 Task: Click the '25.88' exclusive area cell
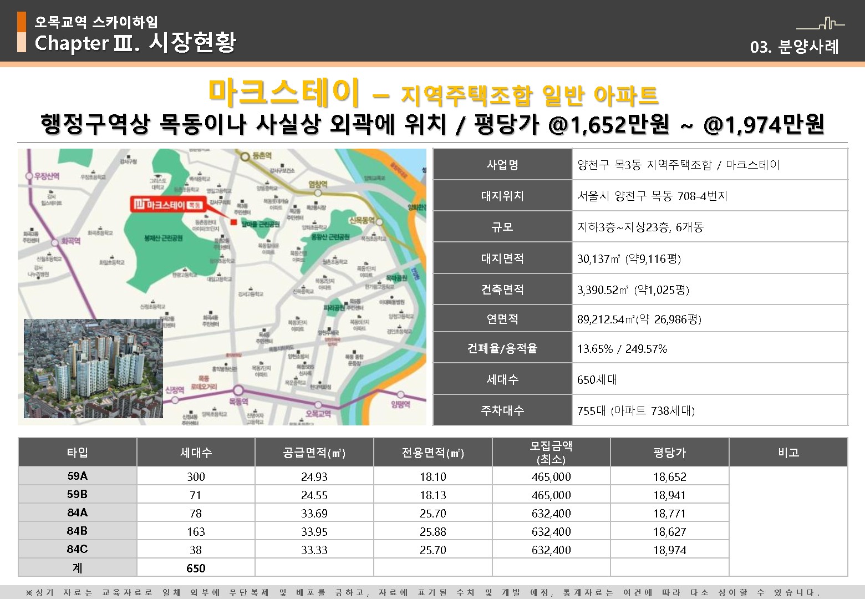coord(433,531)
